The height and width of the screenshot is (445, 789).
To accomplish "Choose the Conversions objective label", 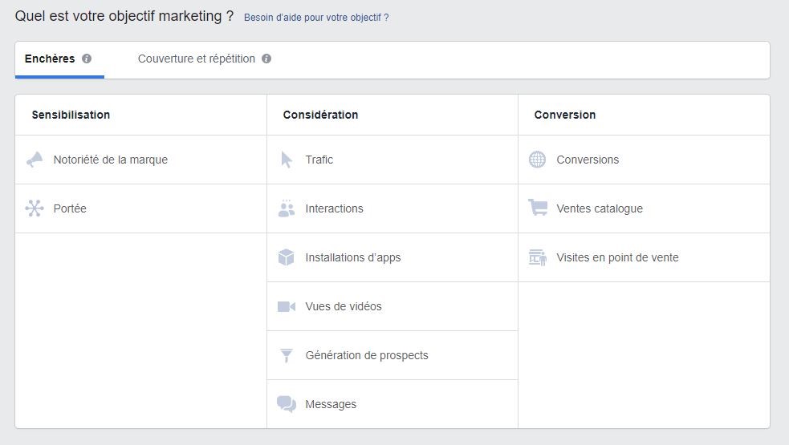I will (588, 160).
